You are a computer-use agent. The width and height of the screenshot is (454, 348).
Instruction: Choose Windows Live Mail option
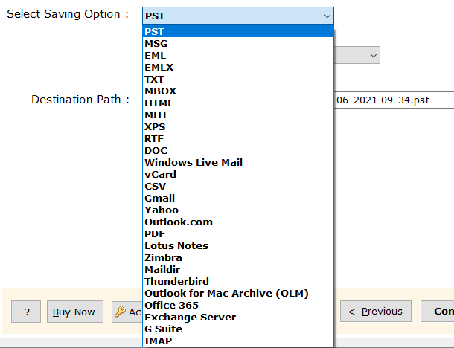238,162
